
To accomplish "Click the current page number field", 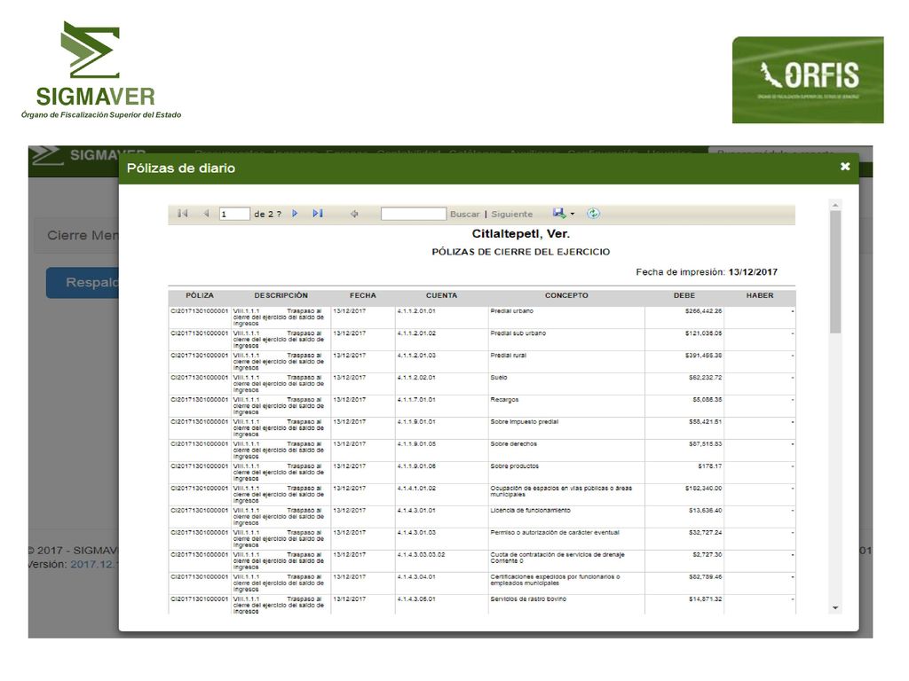I will [x=234, y=215].
